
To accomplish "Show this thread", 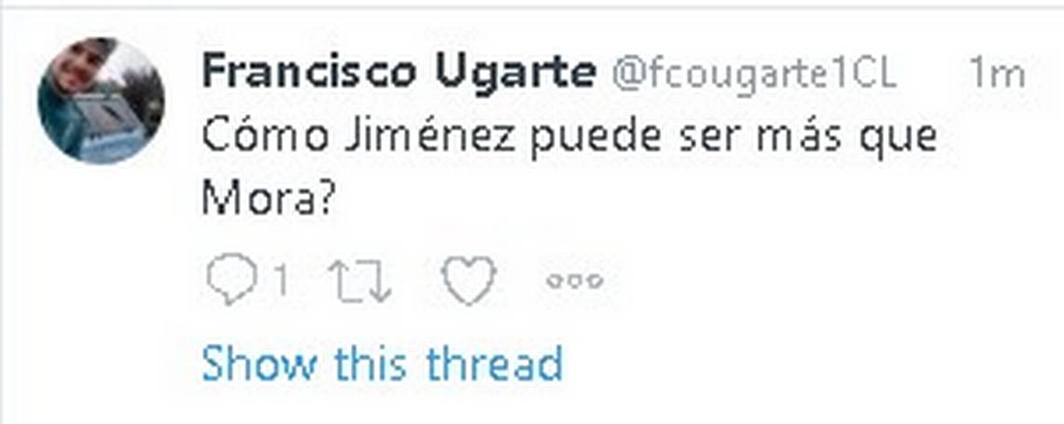I will point(382,363).
